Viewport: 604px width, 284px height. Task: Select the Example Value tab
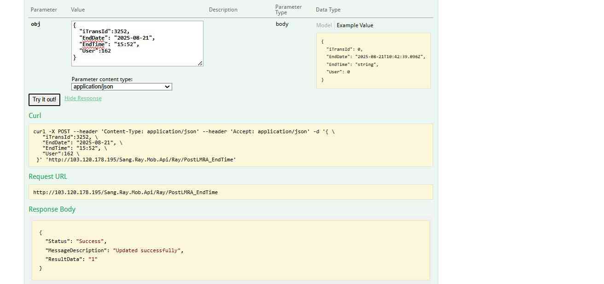[354, 25]
